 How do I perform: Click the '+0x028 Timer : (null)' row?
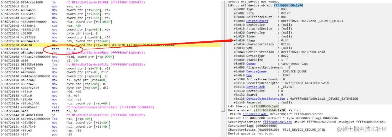pyautogui.click(x=262, y=37)
